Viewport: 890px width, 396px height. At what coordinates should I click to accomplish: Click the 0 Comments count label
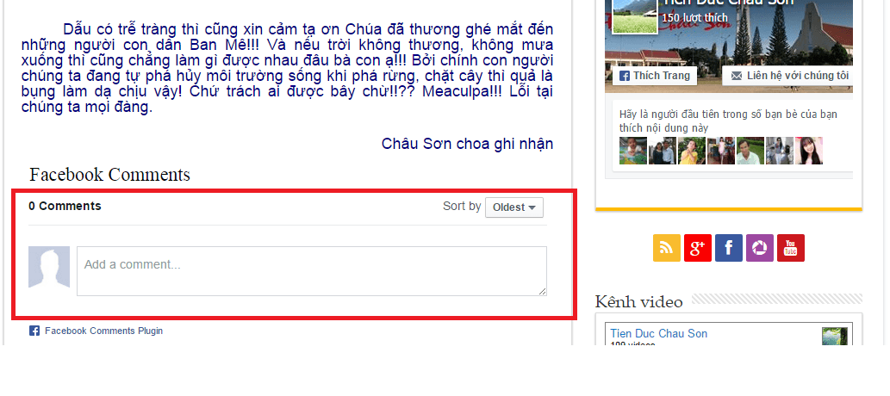click(65, 206)
